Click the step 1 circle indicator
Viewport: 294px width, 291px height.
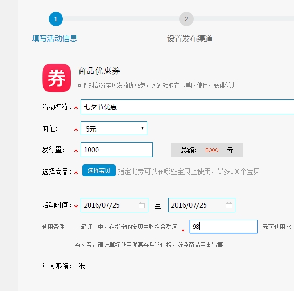[55, 19]
